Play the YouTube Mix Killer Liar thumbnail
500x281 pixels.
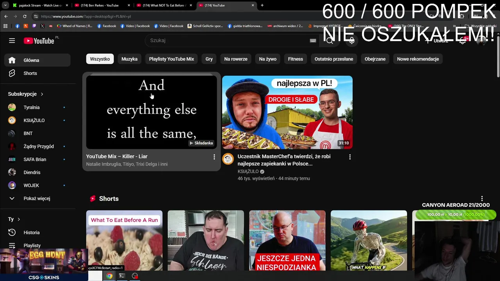(x=152, y=112)
